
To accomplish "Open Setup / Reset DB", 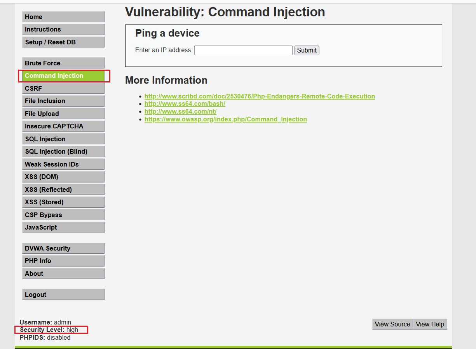I will click(x=63, y=42).
